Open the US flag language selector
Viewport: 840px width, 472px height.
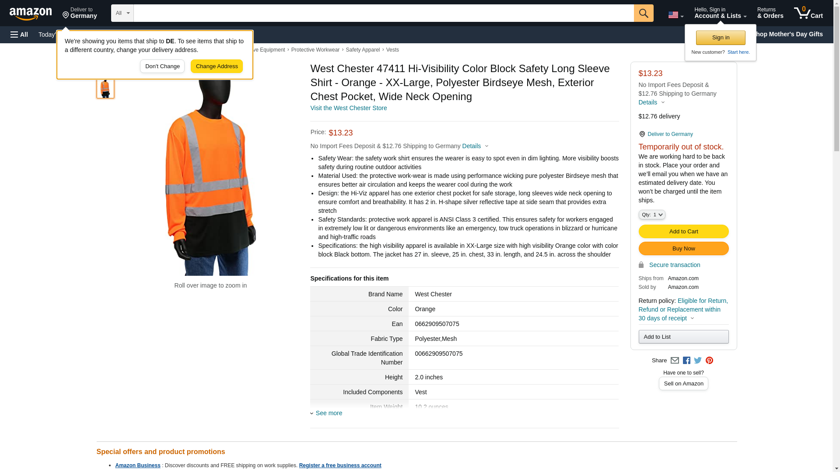pyautogui.click(x=675, y=15)
